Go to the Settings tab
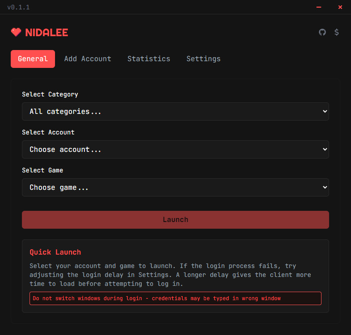Screen dimensions: 351x335 pos(203,59)
